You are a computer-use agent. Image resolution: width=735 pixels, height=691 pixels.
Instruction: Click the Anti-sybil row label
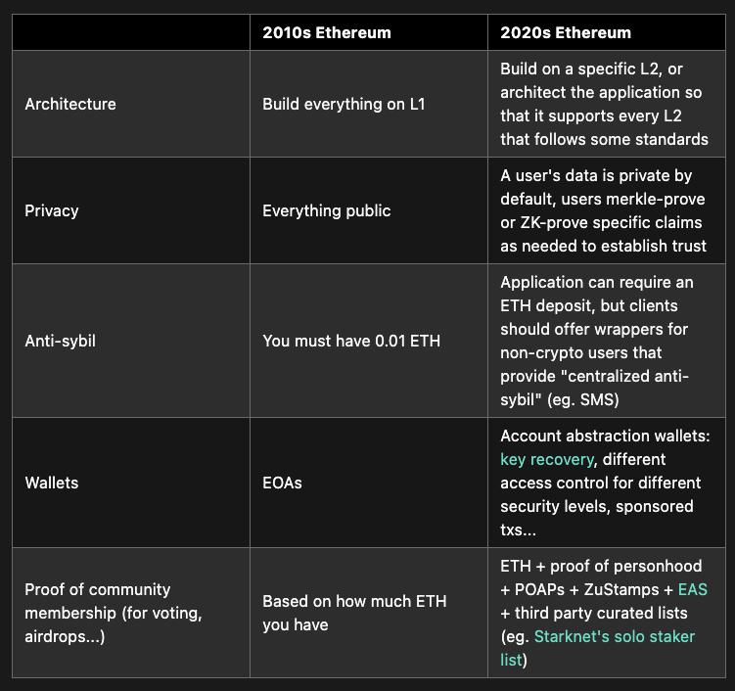pos(60,341)
